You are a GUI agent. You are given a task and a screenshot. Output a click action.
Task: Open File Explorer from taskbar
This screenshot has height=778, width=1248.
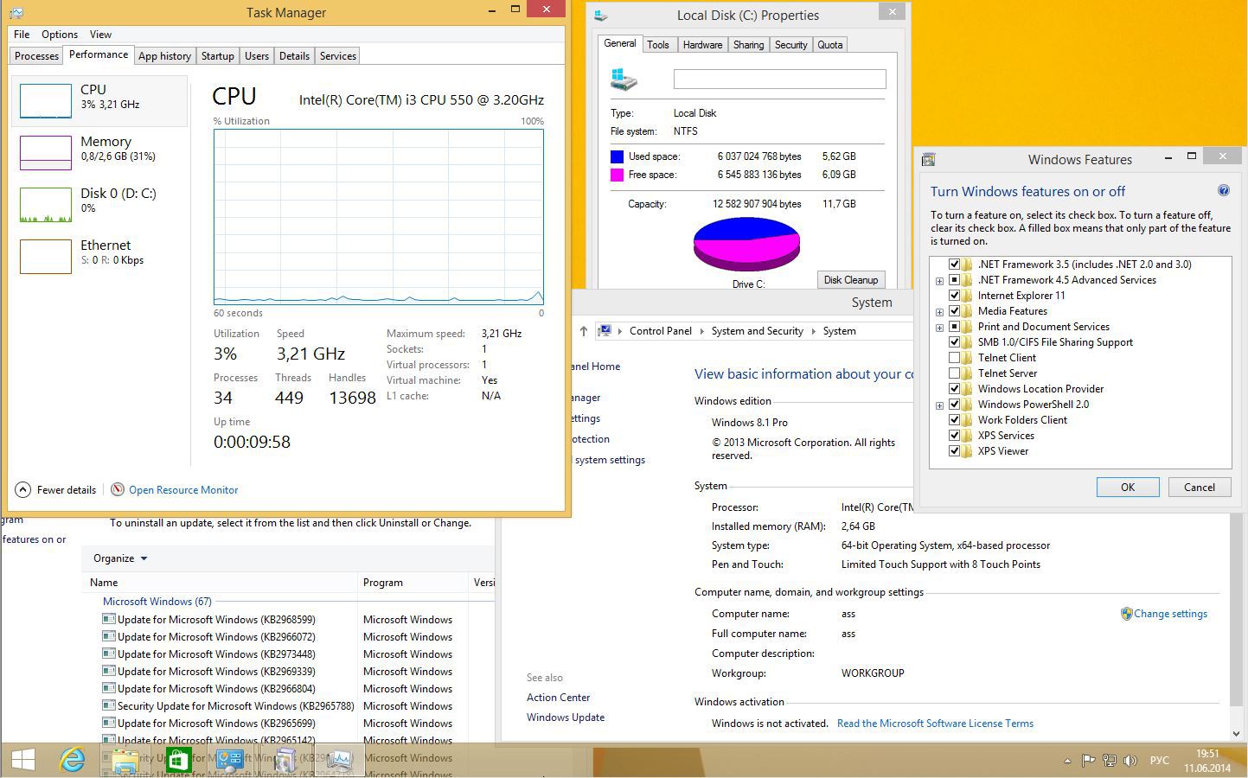pyautogui.click(x=125, y=760)
